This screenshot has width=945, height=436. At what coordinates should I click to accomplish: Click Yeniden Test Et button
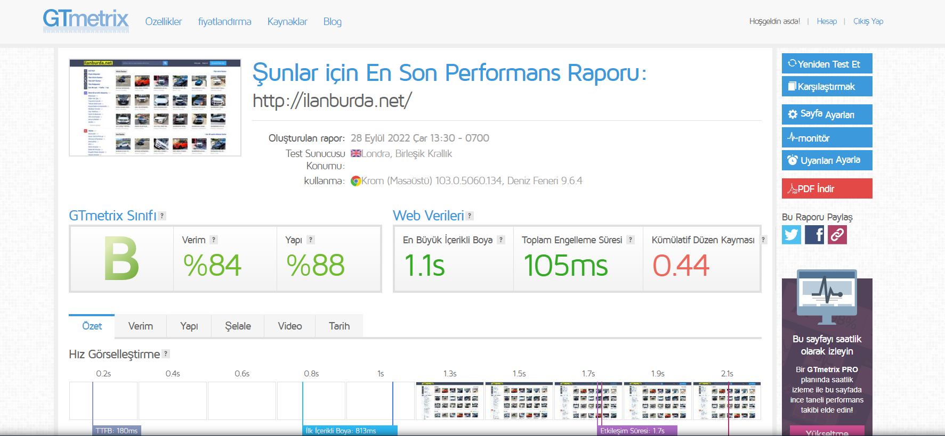pos(827,64)
